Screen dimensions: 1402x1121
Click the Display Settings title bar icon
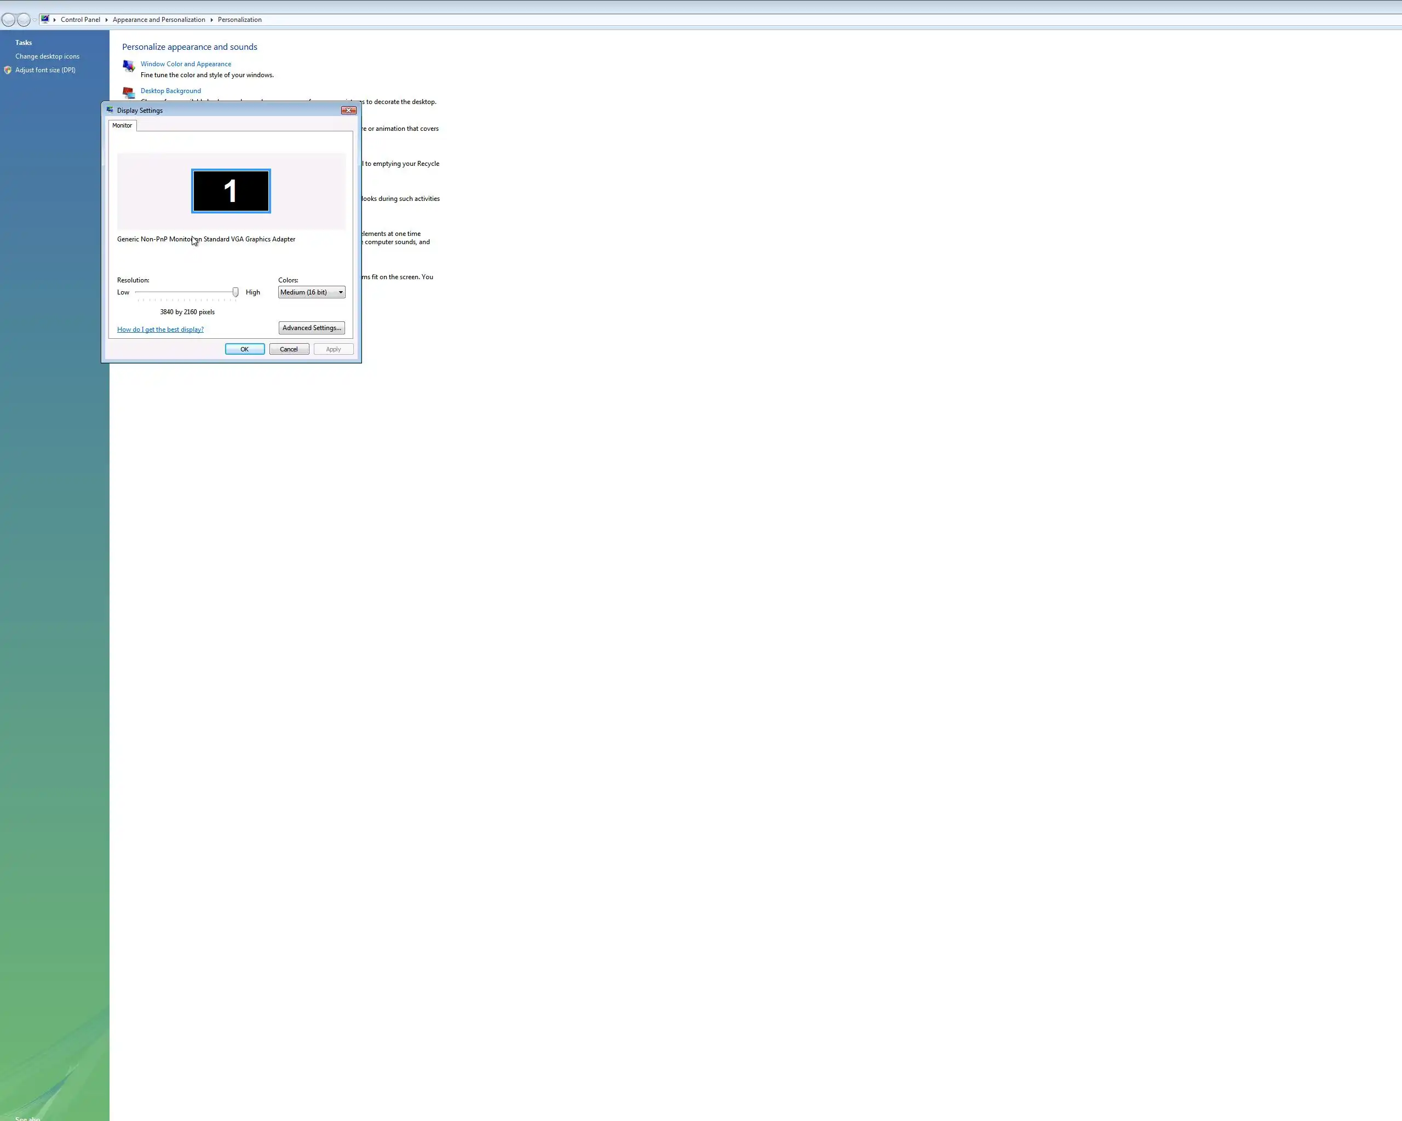pyautogui.click(x=110, y=111)
